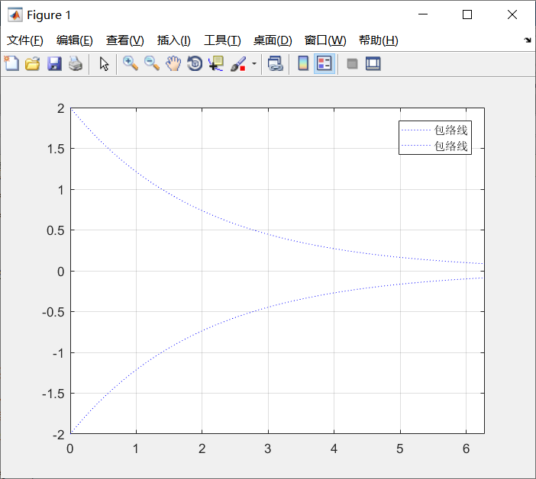The image size is (536, 479).
Task: Click the lower envelope dotted curve
Action: point(202,330)
